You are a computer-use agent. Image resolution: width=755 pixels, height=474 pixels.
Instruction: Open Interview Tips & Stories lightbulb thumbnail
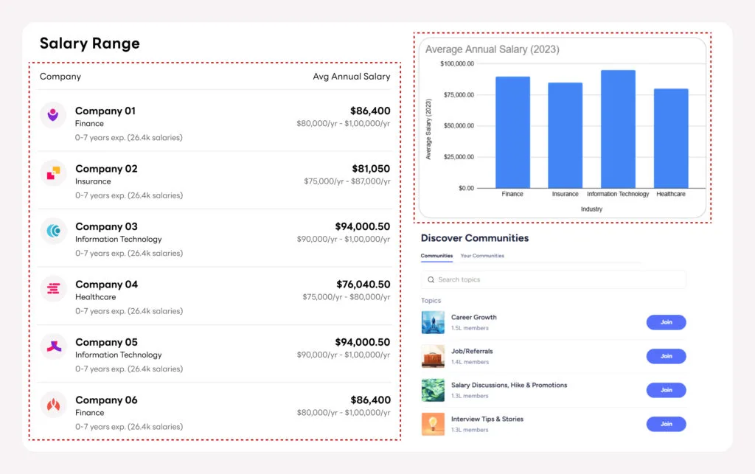pos(433,424)
